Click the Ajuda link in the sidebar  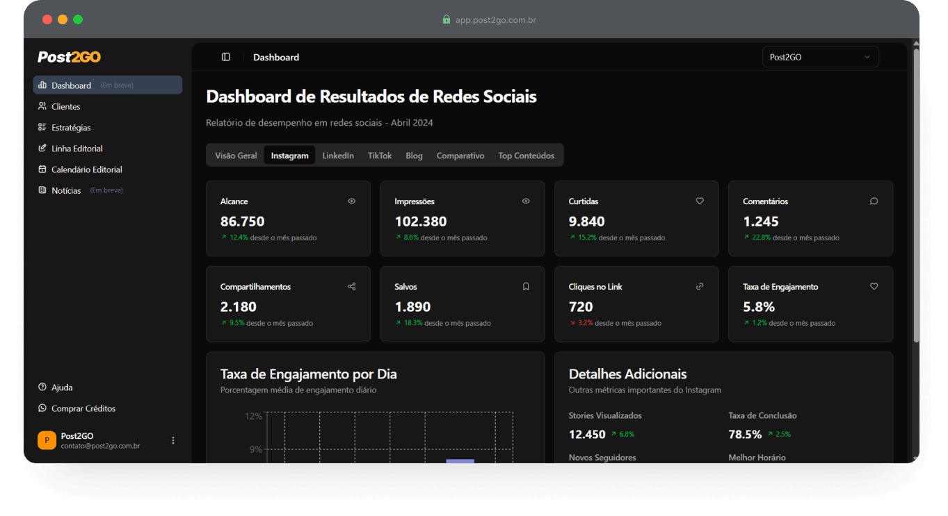click(x=61, y=387)
